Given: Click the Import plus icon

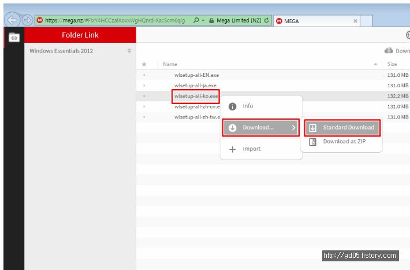Looking at the screenshot, I should (x=233, y=149).
